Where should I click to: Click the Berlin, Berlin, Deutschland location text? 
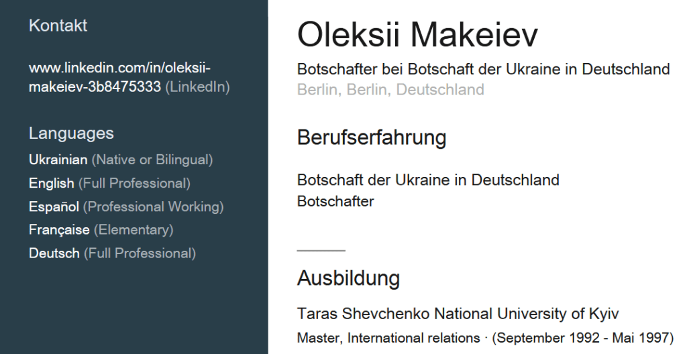pos(390,90)
